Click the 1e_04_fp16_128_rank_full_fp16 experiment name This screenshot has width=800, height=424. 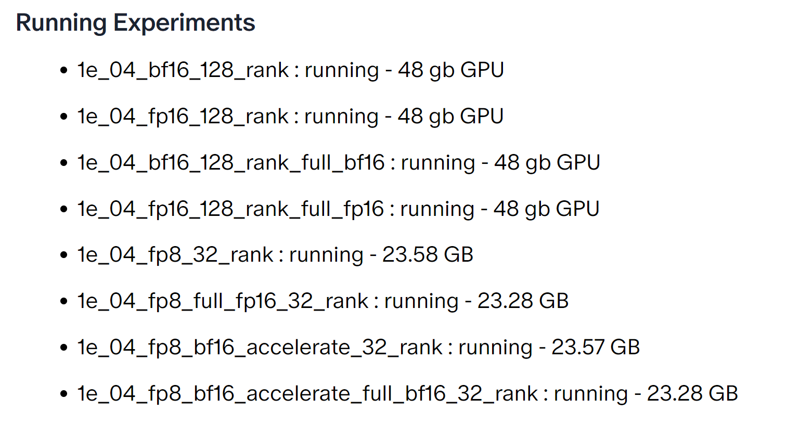[x=230, y=209]
